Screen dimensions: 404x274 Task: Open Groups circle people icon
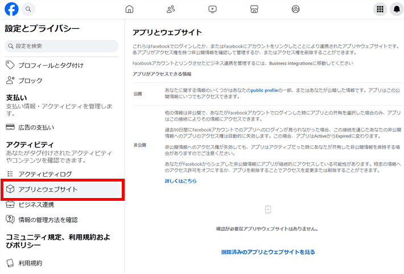point(295,9)
